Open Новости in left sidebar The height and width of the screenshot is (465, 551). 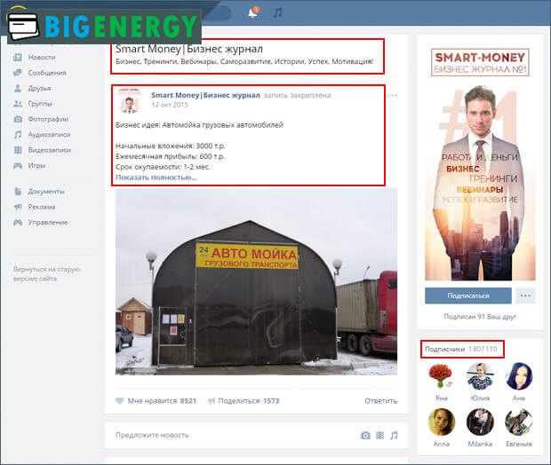coord(43,58)
